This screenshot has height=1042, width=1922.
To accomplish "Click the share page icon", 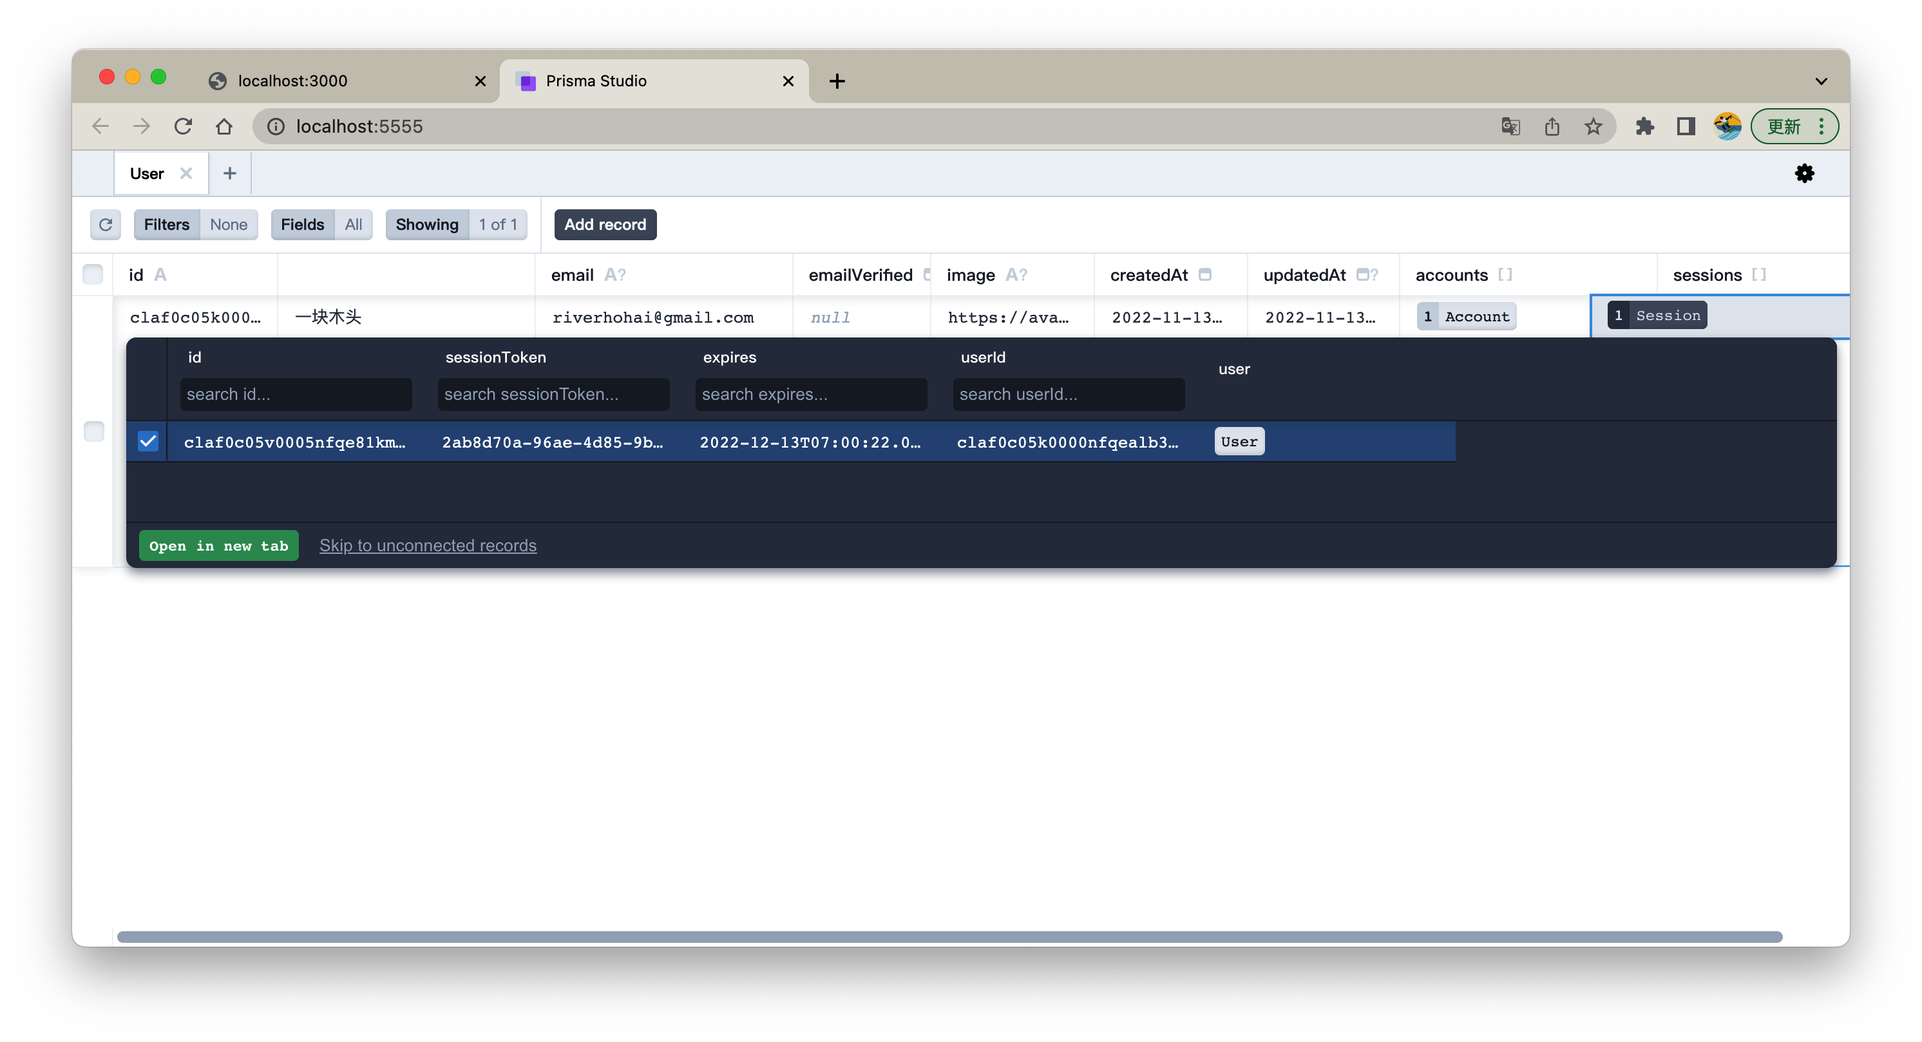I will (1552, 127).
